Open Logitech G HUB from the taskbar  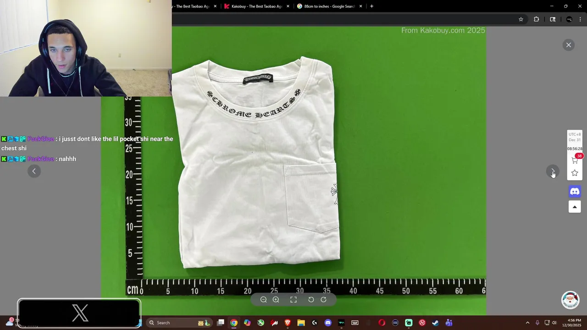(x=314, y=323)
